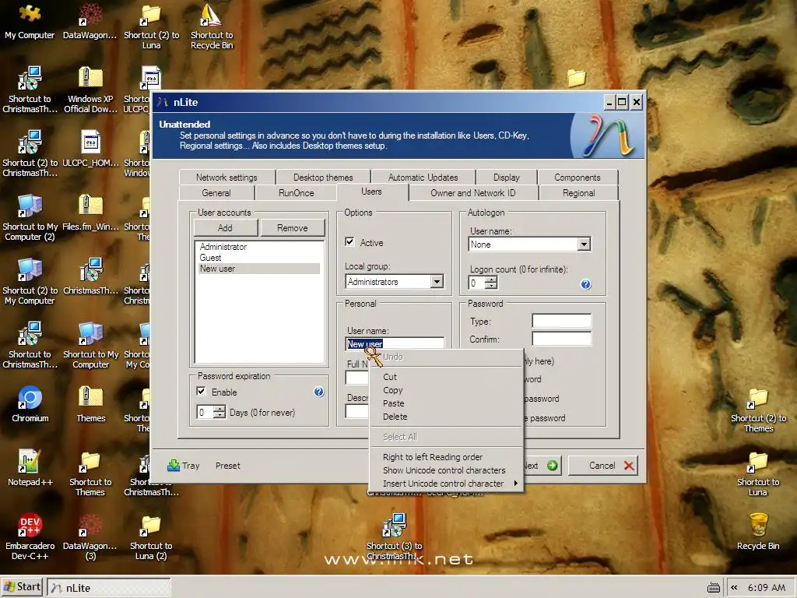Open Shortcut (2) to My Computer icon
Screen dimensions: 797x598
pyautogui.click(x=30, y=282)
